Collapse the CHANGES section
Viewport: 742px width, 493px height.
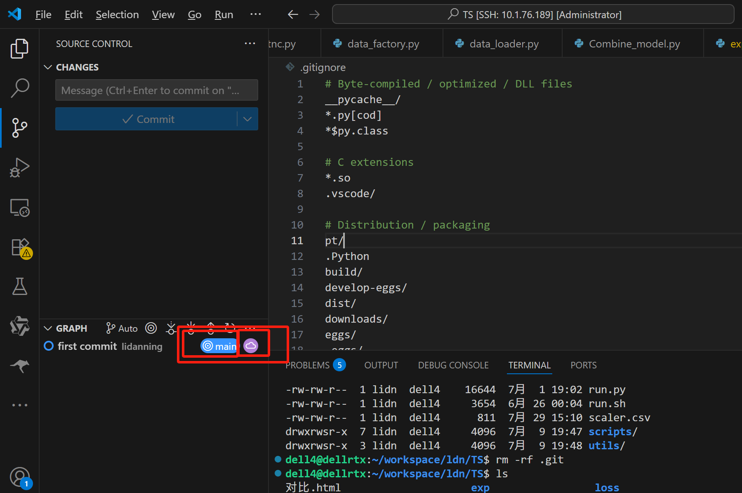point(48,67)
